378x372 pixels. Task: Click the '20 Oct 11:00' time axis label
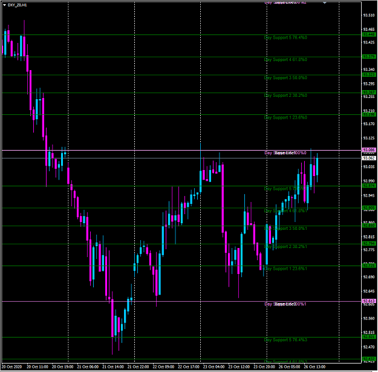pyautogui.click(x=37, y=367)
